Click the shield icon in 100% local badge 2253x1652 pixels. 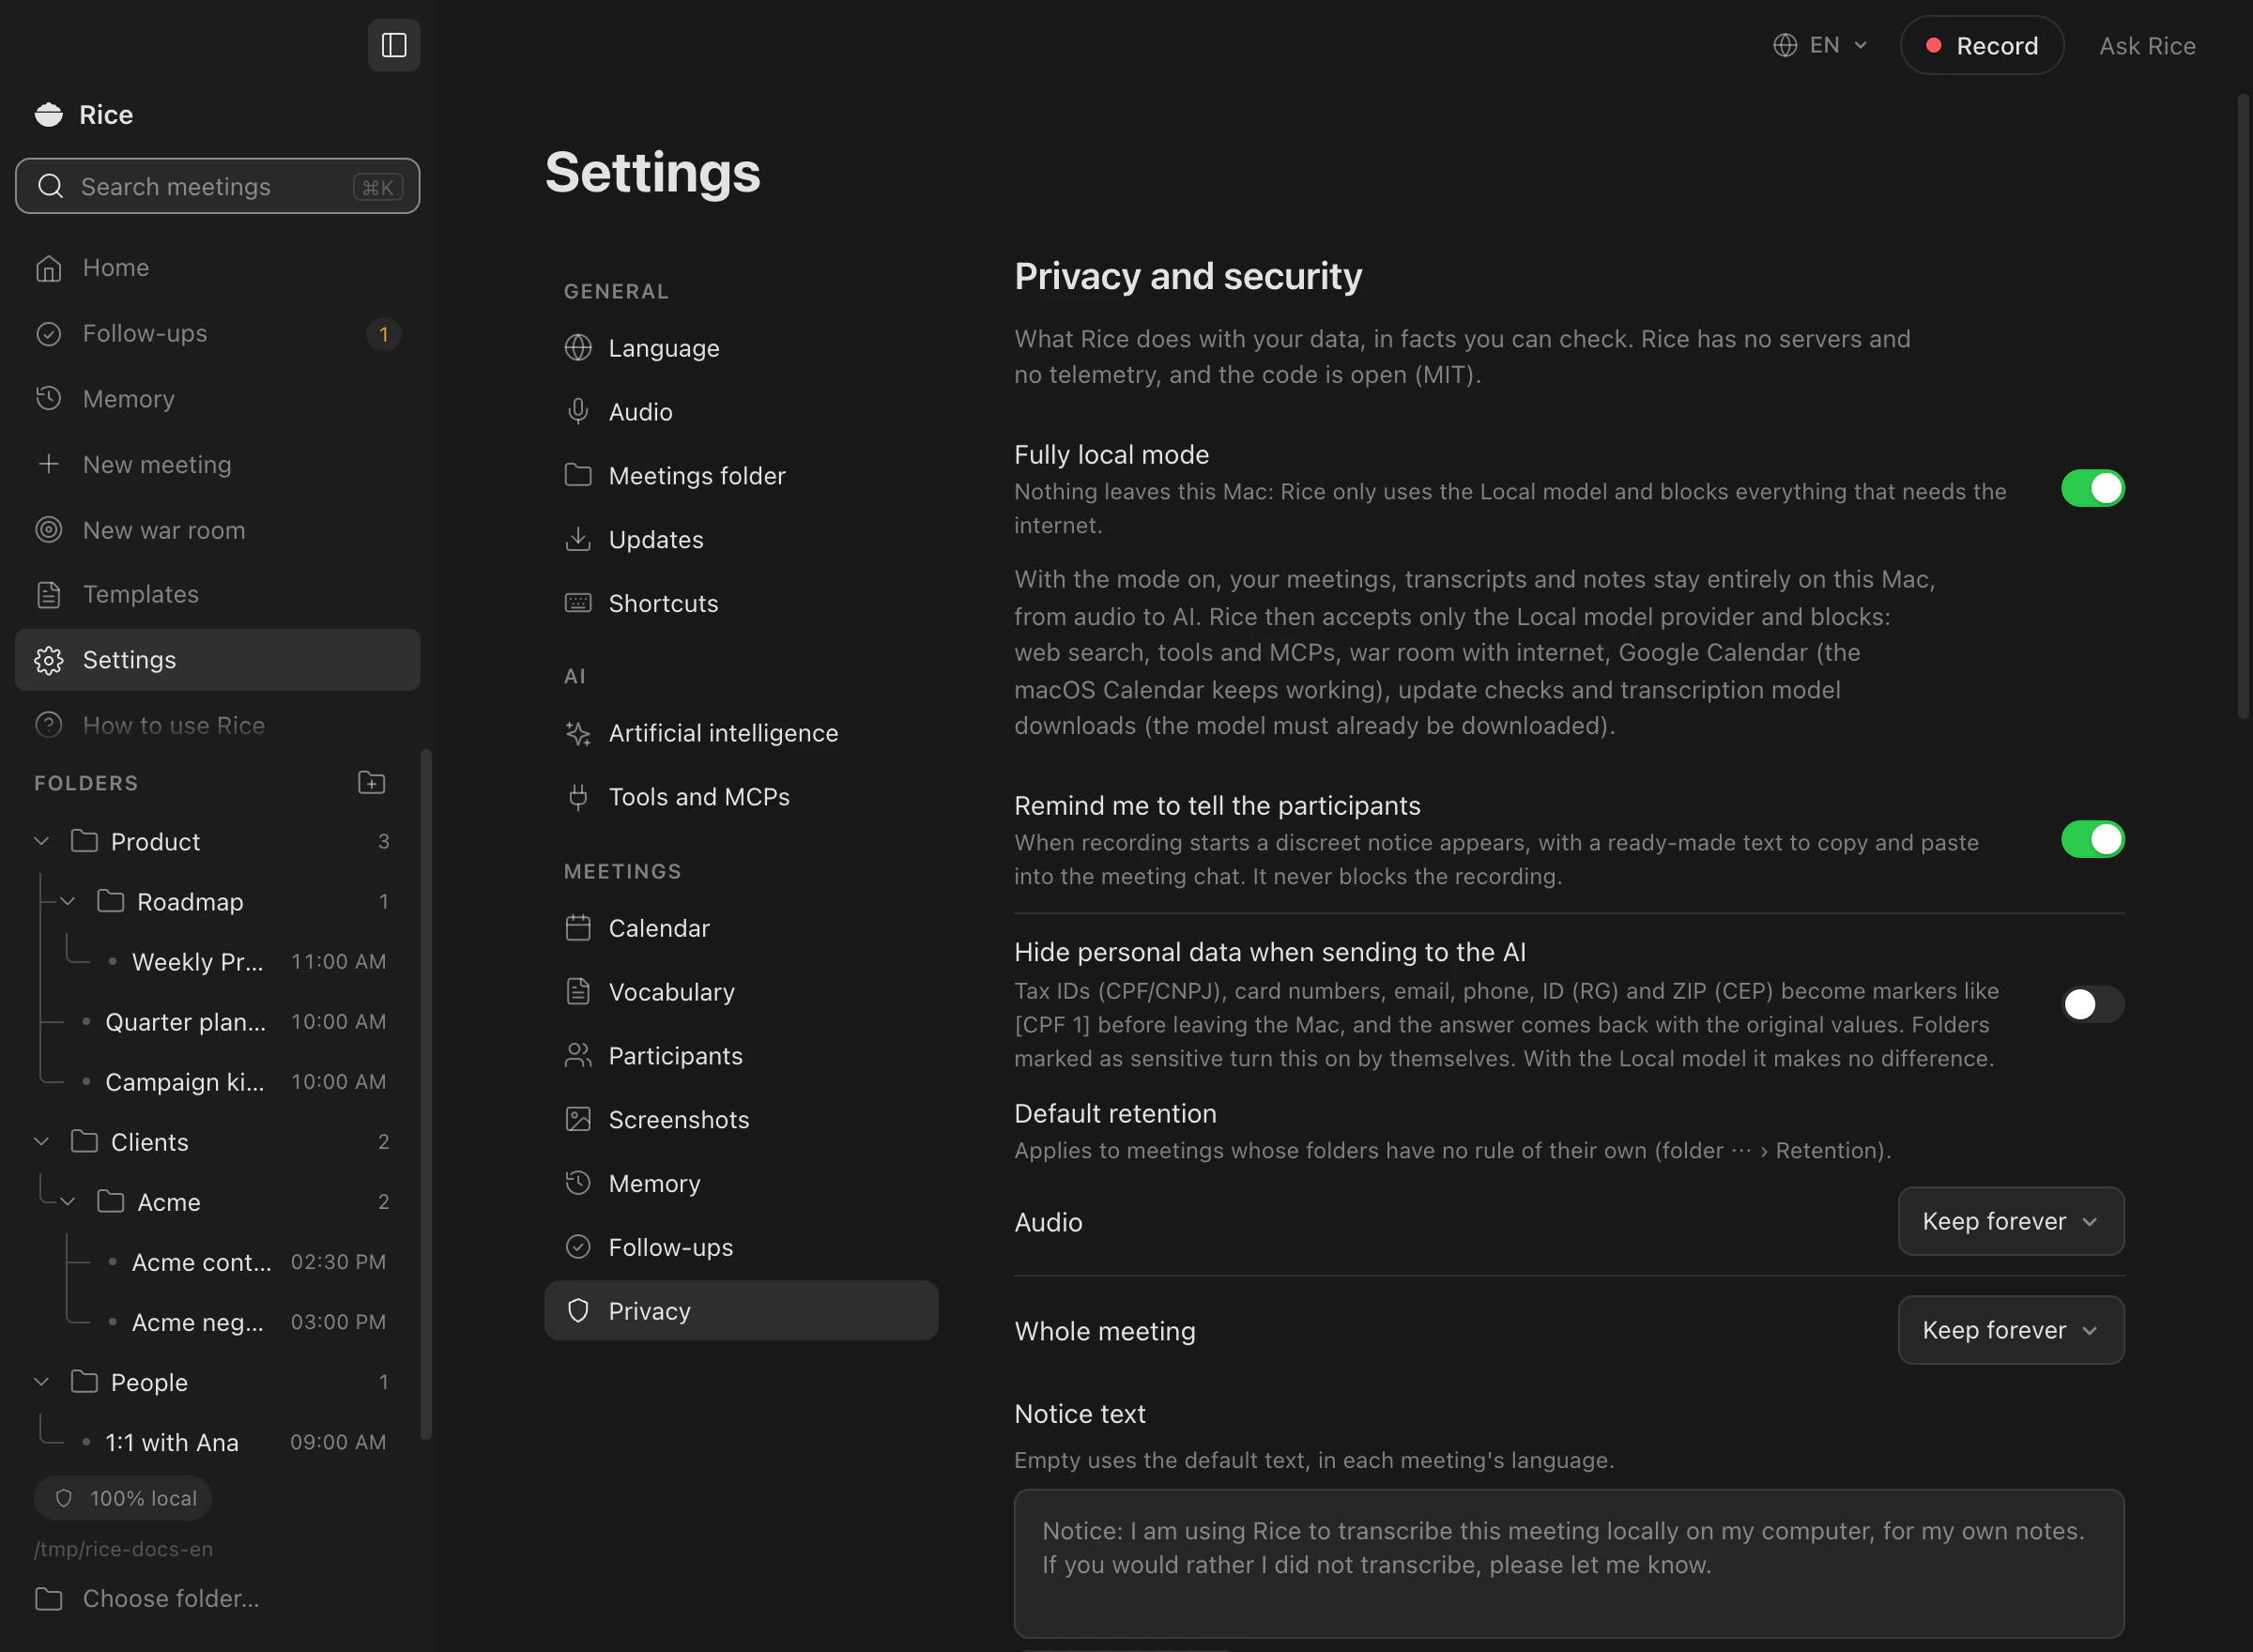click(63, 1498)
